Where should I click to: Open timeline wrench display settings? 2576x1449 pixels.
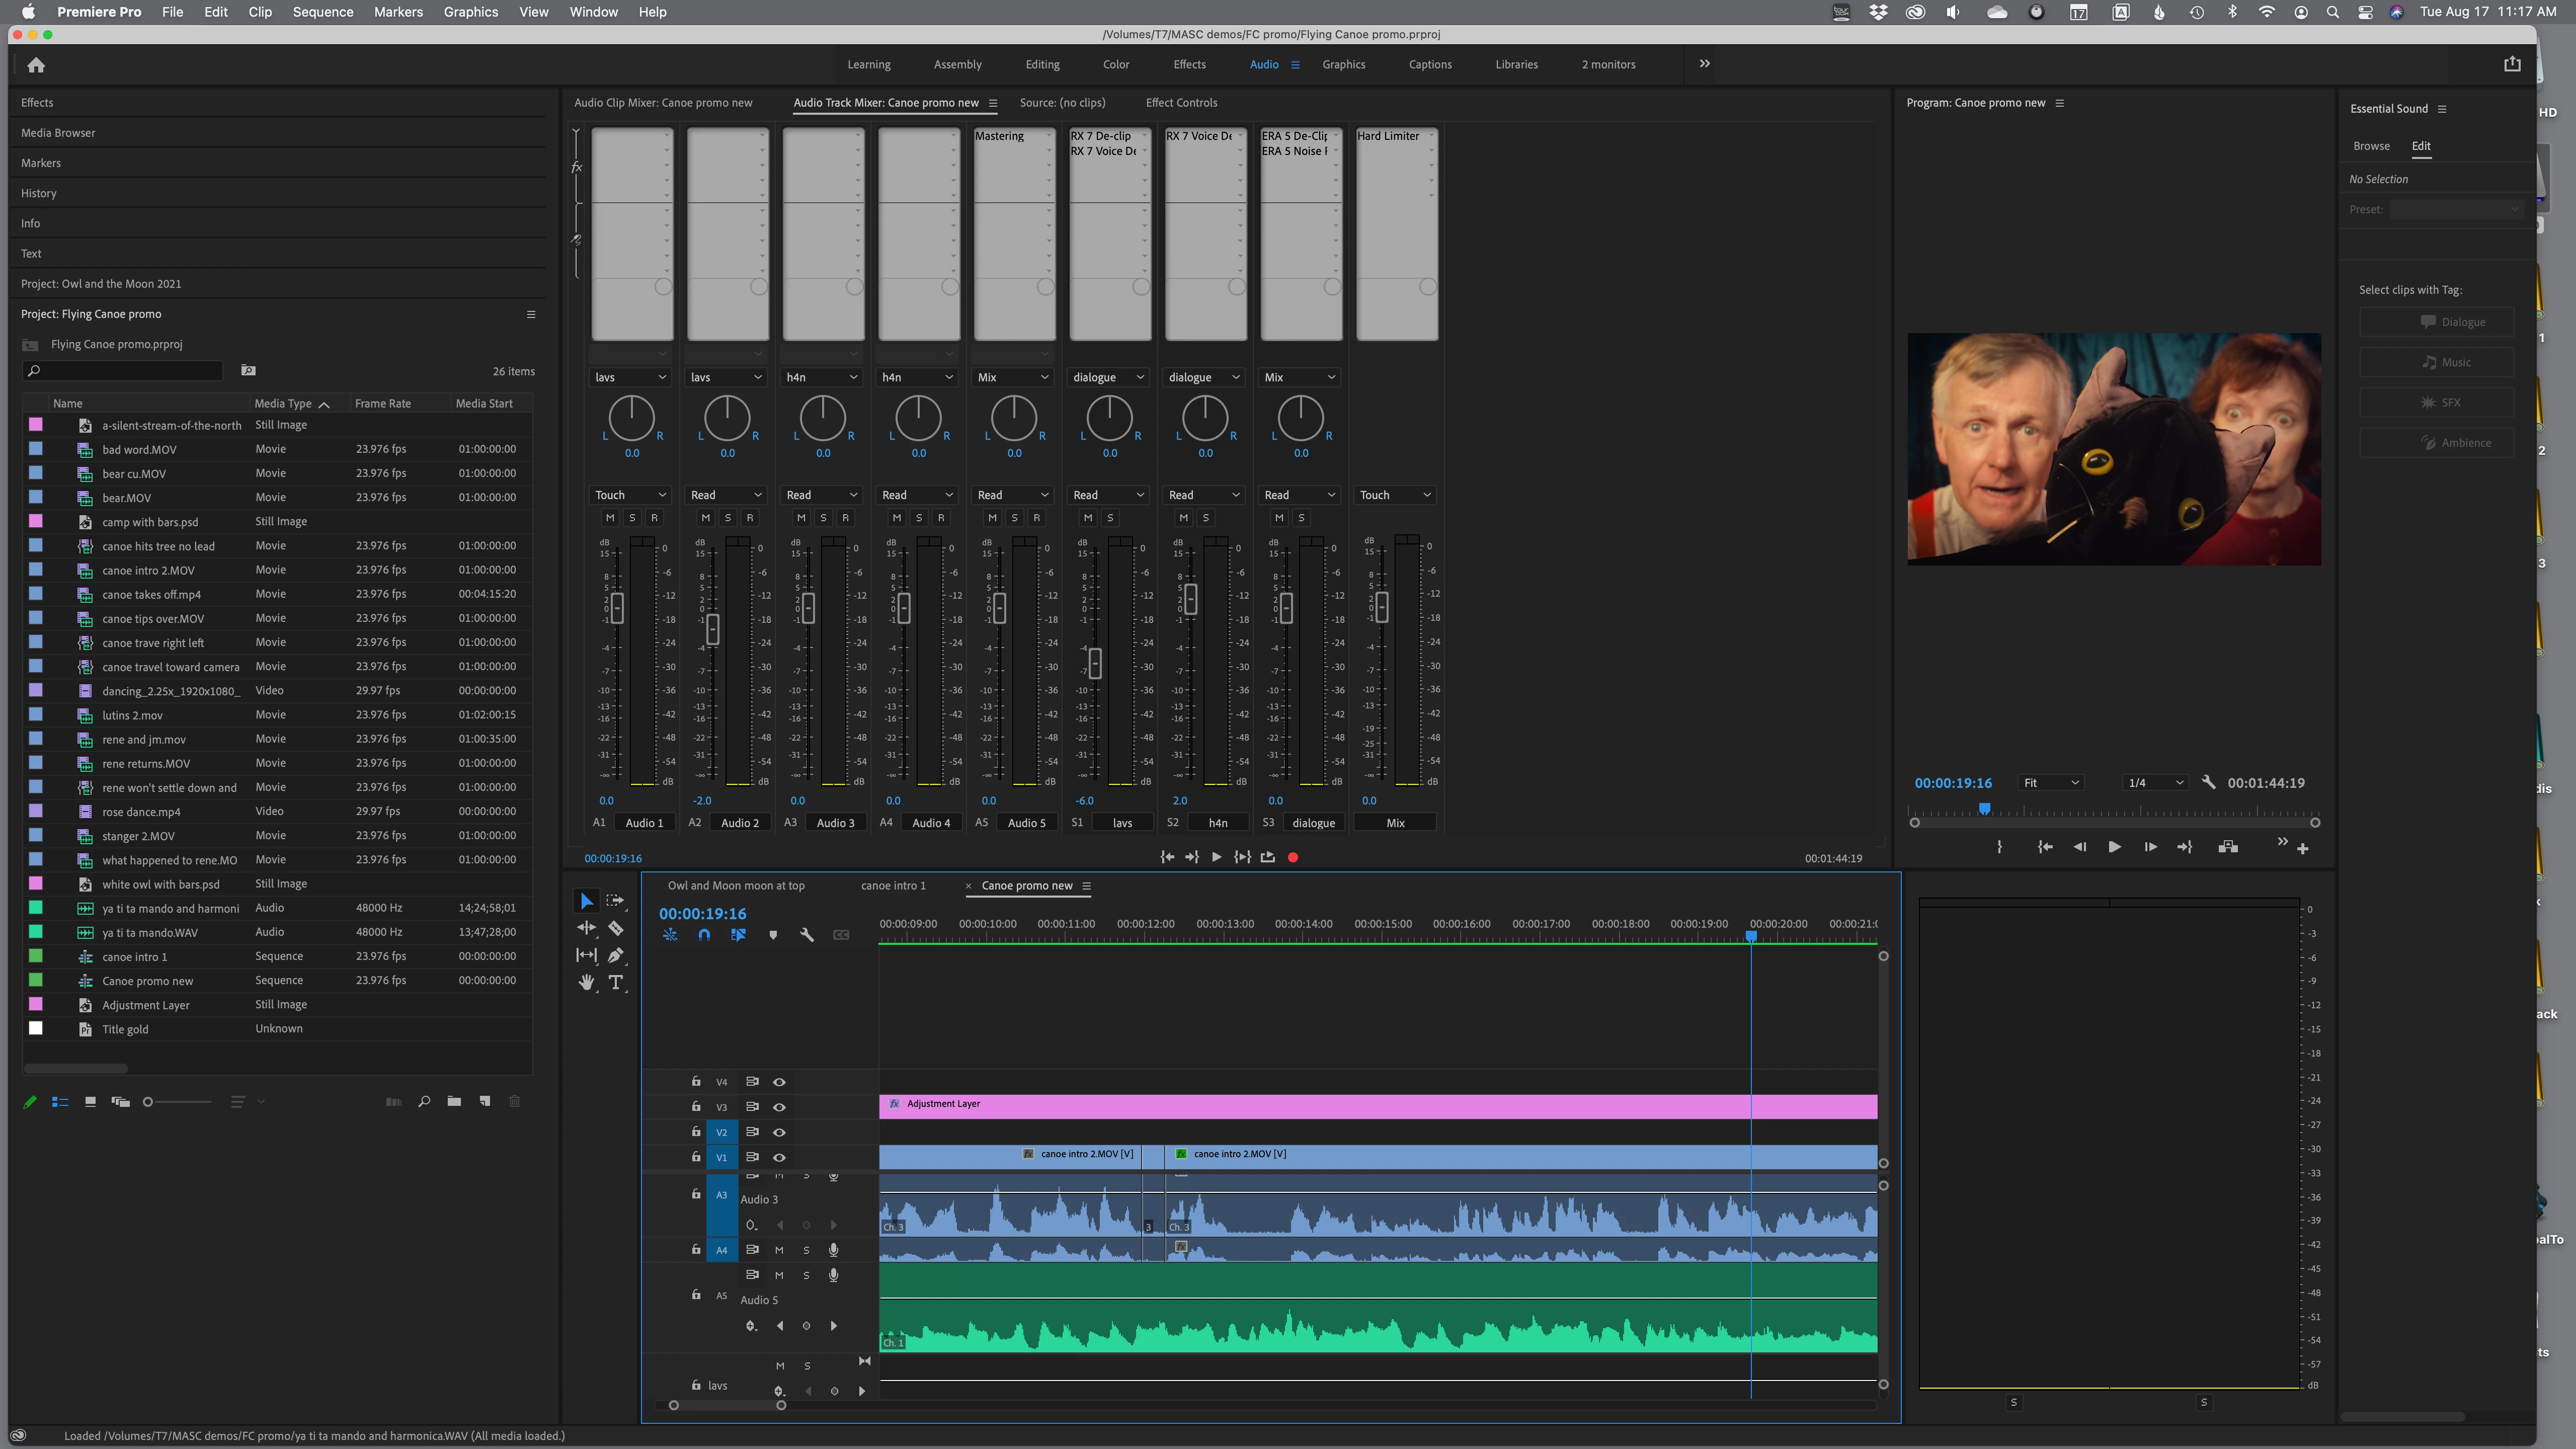point(806,935)
